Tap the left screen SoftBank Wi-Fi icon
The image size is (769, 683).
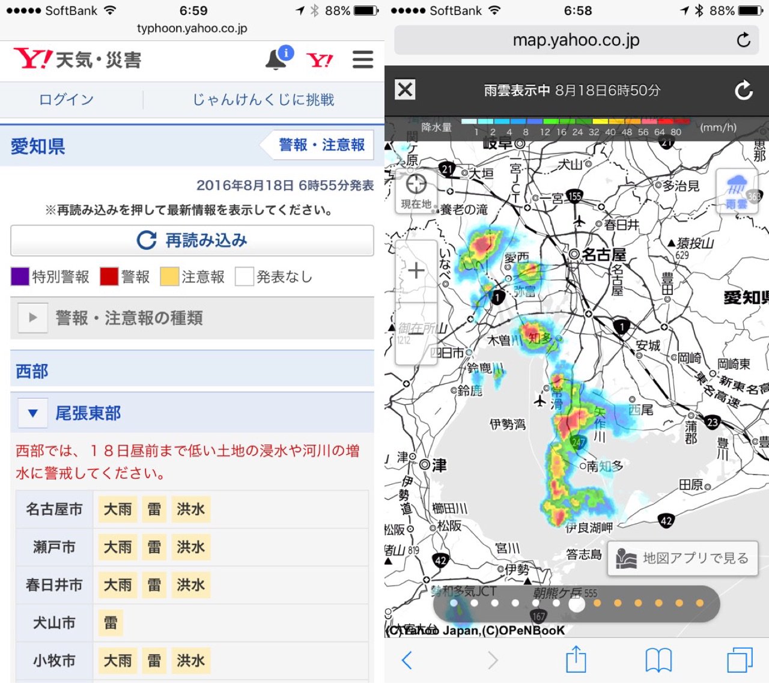click(109, 11)
